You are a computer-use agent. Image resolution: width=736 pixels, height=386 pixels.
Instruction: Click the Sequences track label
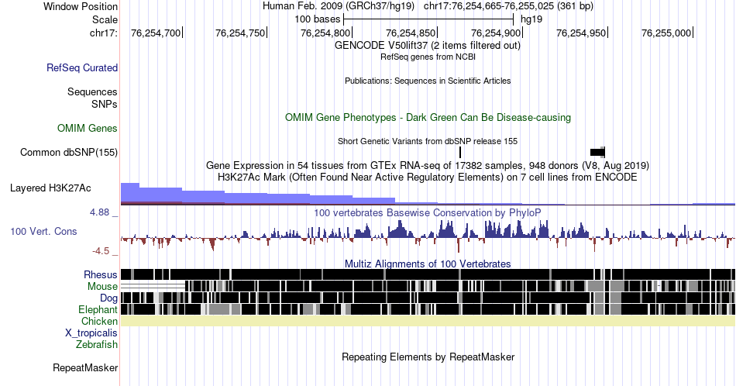tap(92, 91)
